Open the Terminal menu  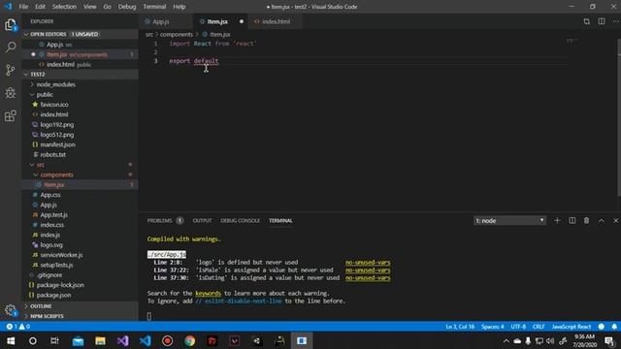tap(154, 7)
